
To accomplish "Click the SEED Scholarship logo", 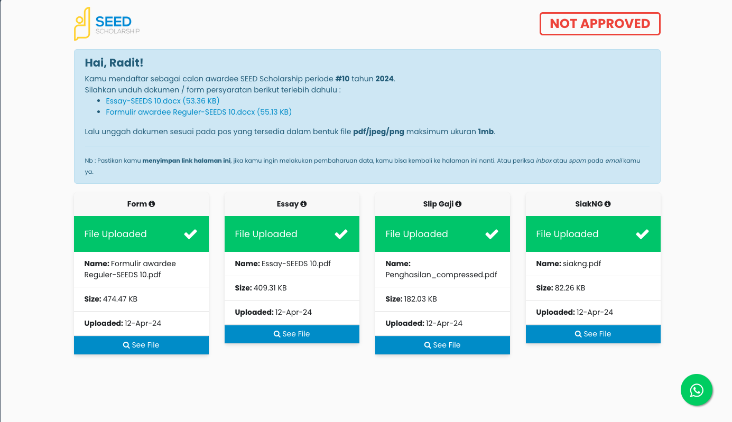I will (107, 24).
